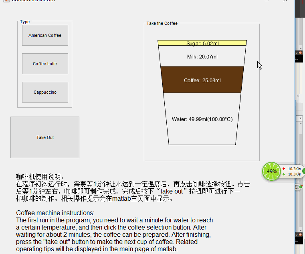Click the red upload speed arrow

click(x=284, y=169)
